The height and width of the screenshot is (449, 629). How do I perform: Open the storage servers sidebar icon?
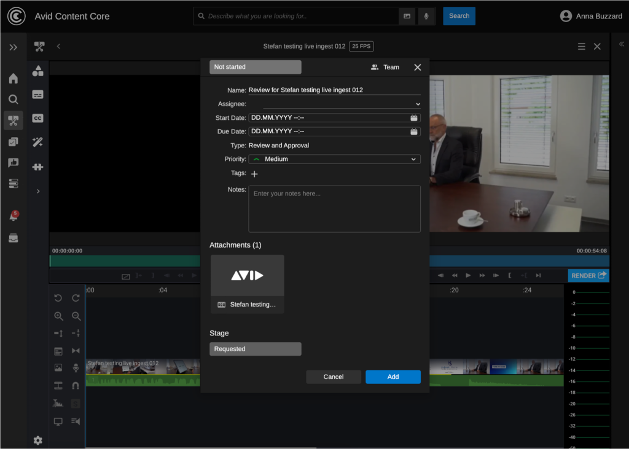(14, 184)
